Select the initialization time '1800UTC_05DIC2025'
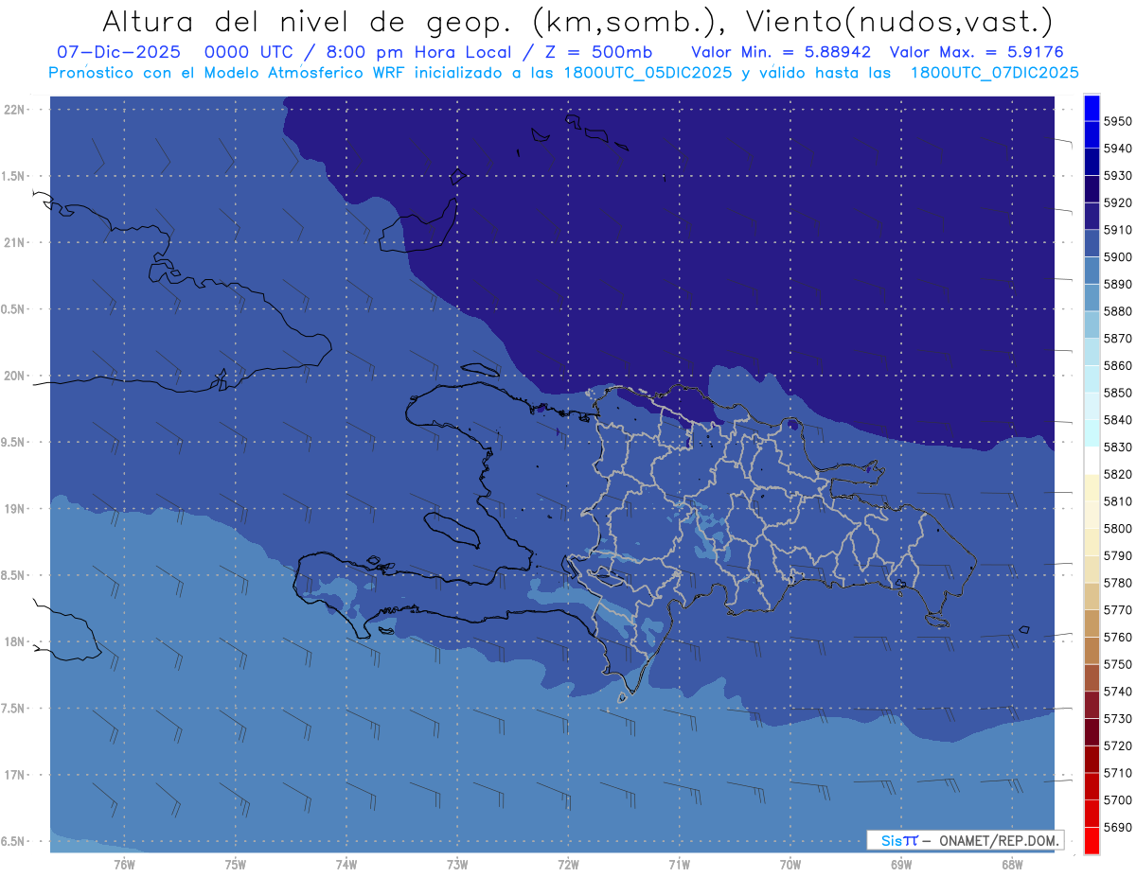Viewport: 1136px width, 877px height. coord(647,72)
